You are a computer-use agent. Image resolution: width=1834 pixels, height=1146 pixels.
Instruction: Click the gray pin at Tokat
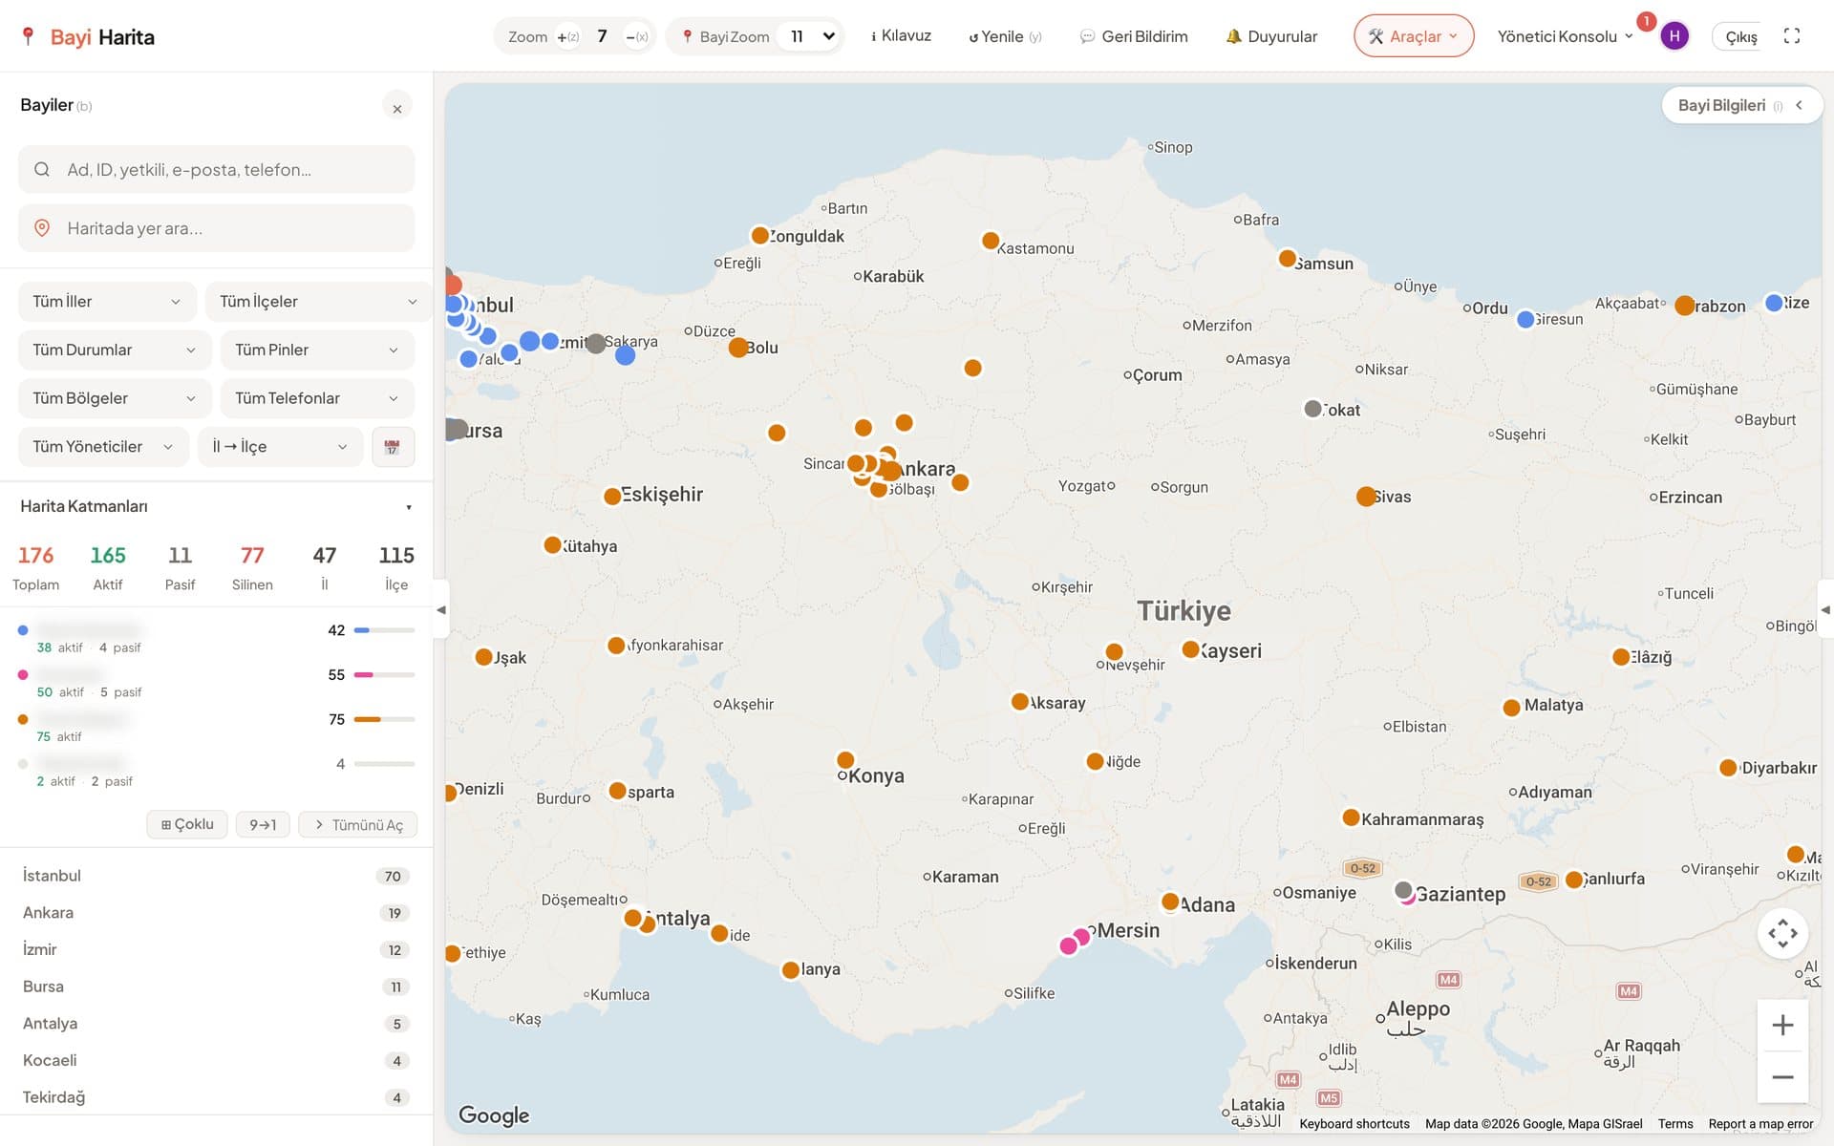click(1313, 409)
